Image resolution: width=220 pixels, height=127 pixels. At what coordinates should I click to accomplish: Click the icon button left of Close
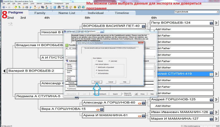[x=136, y=94]
